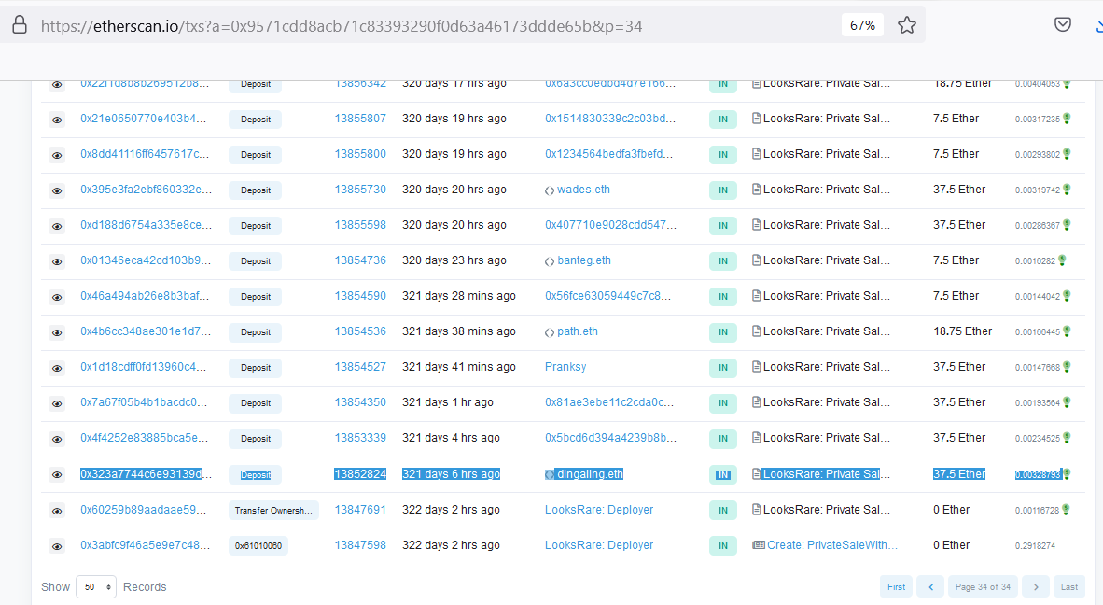Open transaction hash 0x395e3fa2ebf860332e

[146, 190]
